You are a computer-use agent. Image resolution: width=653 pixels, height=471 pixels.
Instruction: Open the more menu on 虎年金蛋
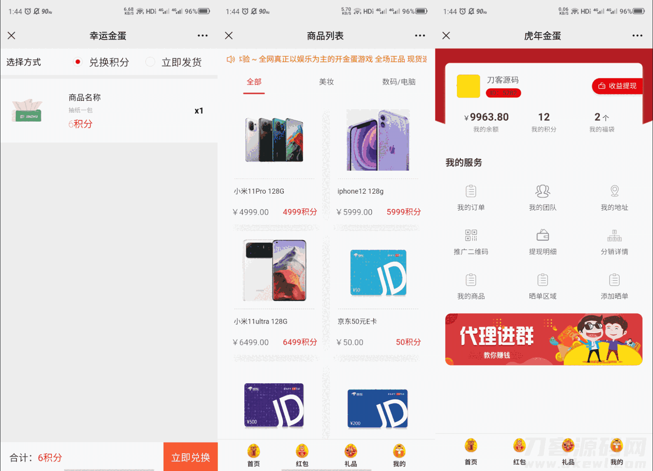coord(637,35)
